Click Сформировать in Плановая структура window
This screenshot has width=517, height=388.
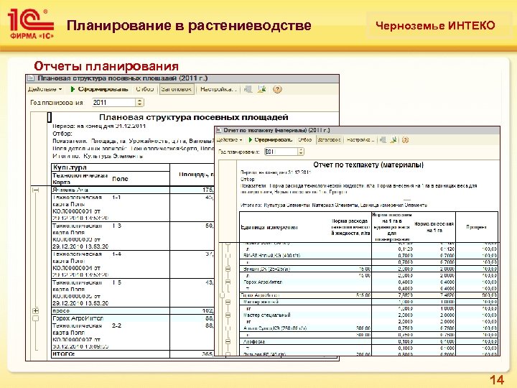pyautogui.click(x=100, y=89)
